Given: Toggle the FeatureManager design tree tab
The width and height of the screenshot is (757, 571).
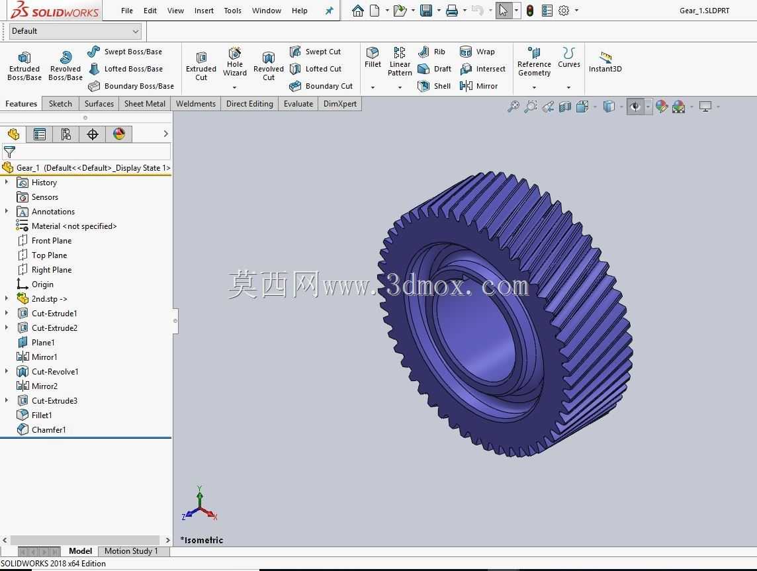Looking at the screenshot, I should (13, 134).
